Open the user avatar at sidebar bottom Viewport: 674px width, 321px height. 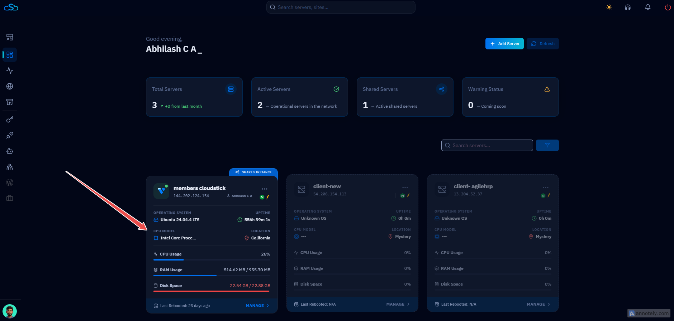click(x=10, y=311)
